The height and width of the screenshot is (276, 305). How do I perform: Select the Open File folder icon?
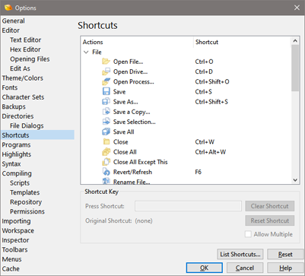[106, 62]
